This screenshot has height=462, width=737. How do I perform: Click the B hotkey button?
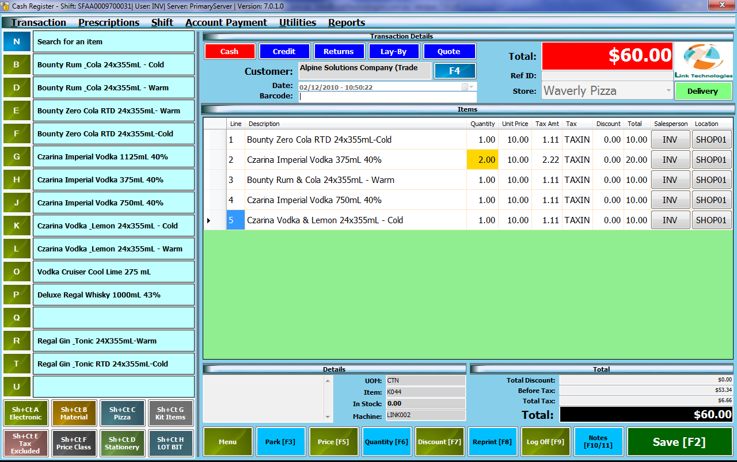[x=17, y=64]
